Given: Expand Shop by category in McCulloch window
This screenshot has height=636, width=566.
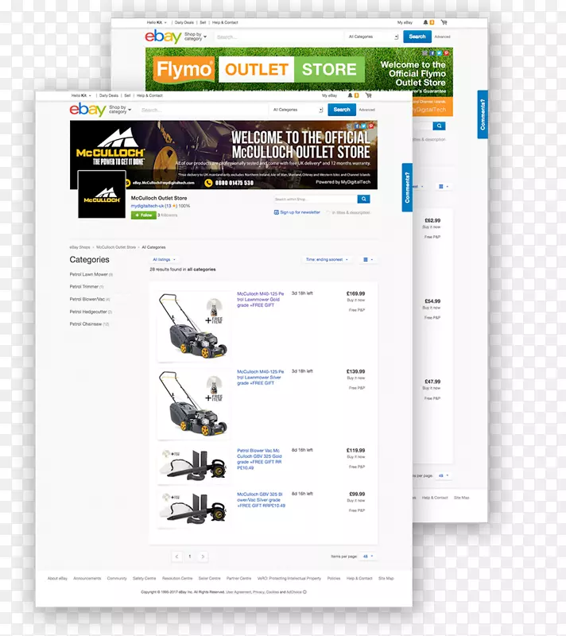Looking at the screenshot, I should [x=120, y=110].
